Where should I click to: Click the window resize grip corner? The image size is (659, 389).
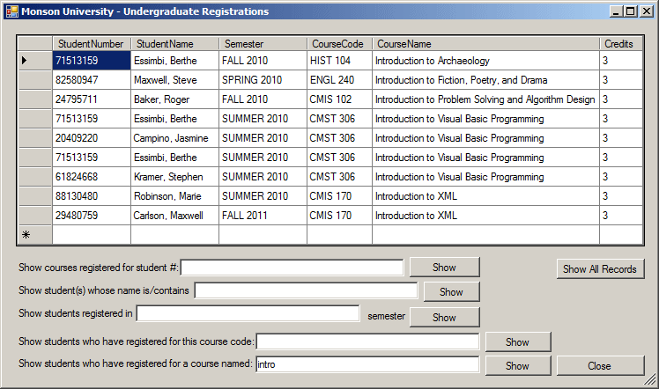coord(650,380)
